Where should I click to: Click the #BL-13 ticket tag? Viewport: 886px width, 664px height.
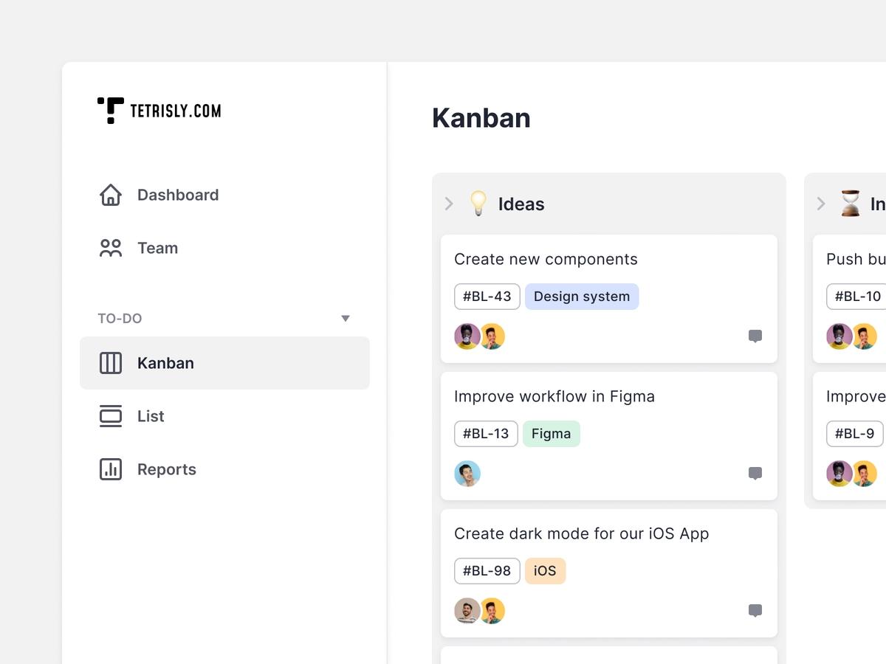(x=486, y=434)
